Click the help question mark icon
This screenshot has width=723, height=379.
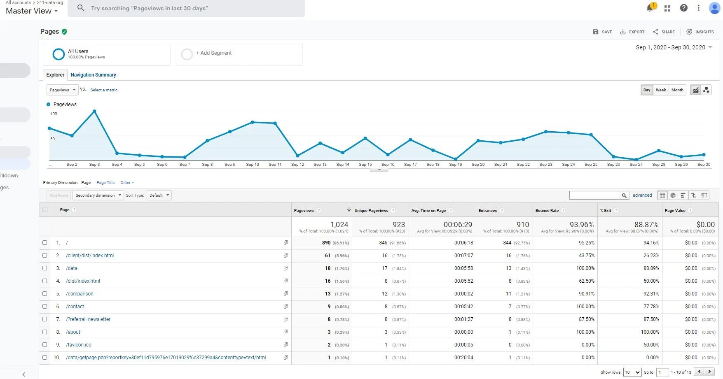tap(683, 8)
